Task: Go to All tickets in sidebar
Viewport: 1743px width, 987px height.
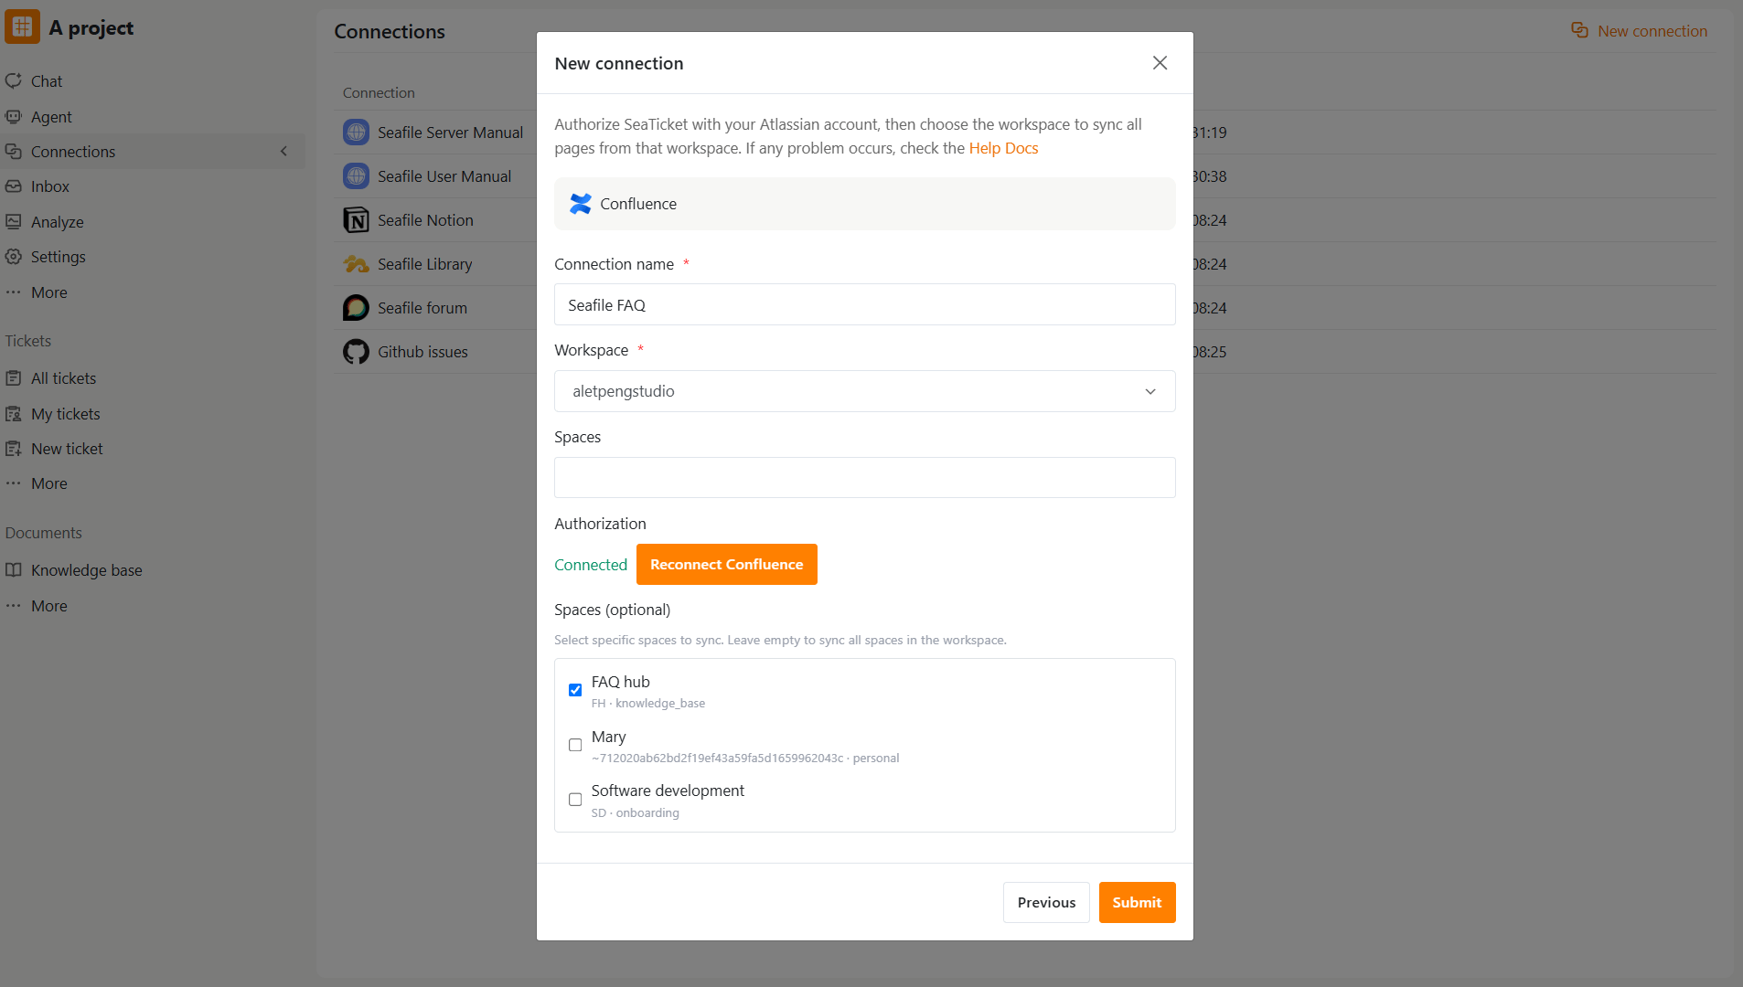Action: point(63,378)
